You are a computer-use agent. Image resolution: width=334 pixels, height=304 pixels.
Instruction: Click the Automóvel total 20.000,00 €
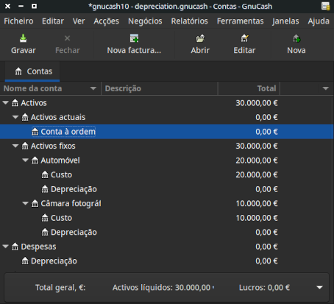tap(257, 160)
